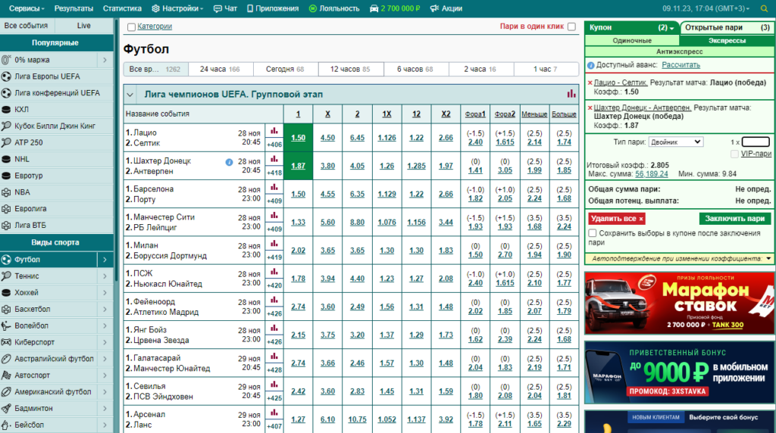Image resolution: width=776 pixels, height=433 pixels.
Task: Click Удалить все button
Action: tap(617, 219)
